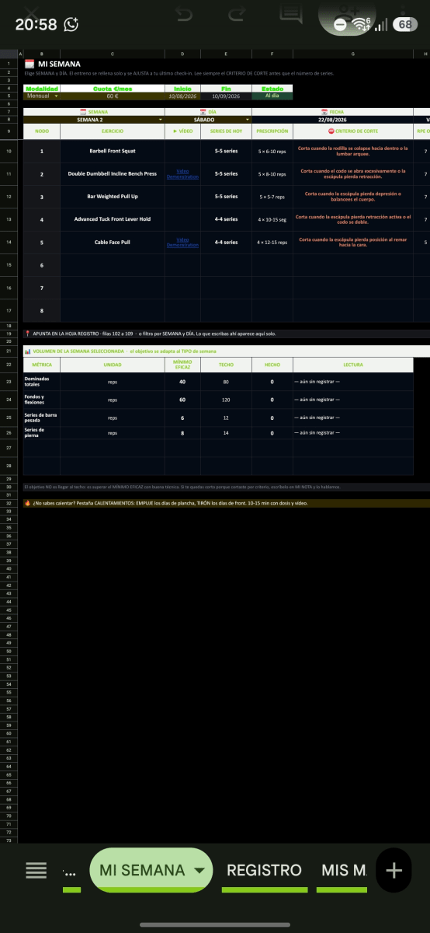Select the PRESCRIPCIÓN header cell
Screen dimensions: 430x933
(x=272, y=131)
